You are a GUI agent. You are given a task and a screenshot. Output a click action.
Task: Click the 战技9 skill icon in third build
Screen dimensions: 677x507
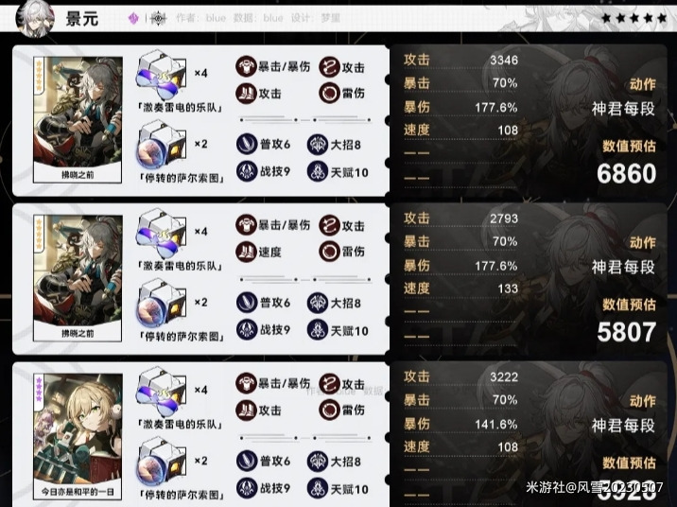(x=247, y=488)
